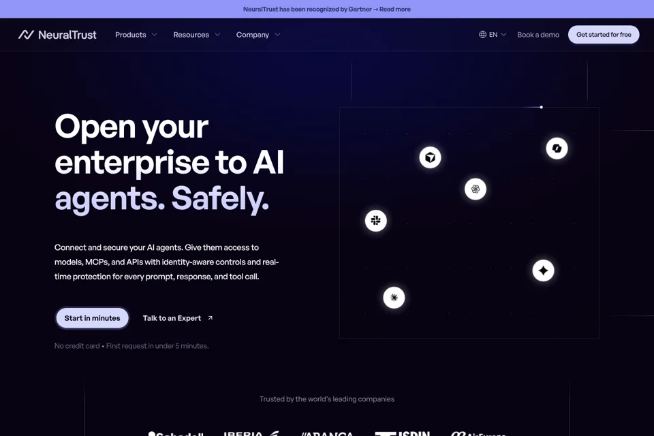Click the Start in minutes button
This screenshot has width=654, height=436.
(x=92, y=318)
